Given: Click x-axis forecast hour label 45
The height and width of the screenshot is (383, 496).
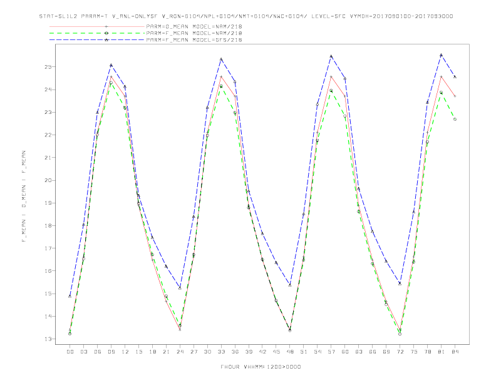Looking at the screenshot, I should coord(276,352).
